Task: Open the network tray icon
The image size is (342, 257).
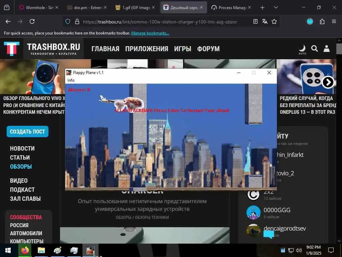Action: [x=291, y=250]
